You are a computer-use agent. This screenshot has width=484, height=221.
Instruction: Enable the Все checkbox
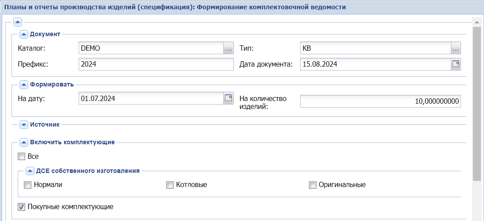(x=21, y=156)
